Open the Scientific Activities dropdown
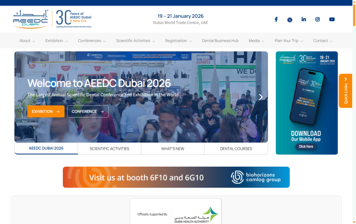 point(135,41)
